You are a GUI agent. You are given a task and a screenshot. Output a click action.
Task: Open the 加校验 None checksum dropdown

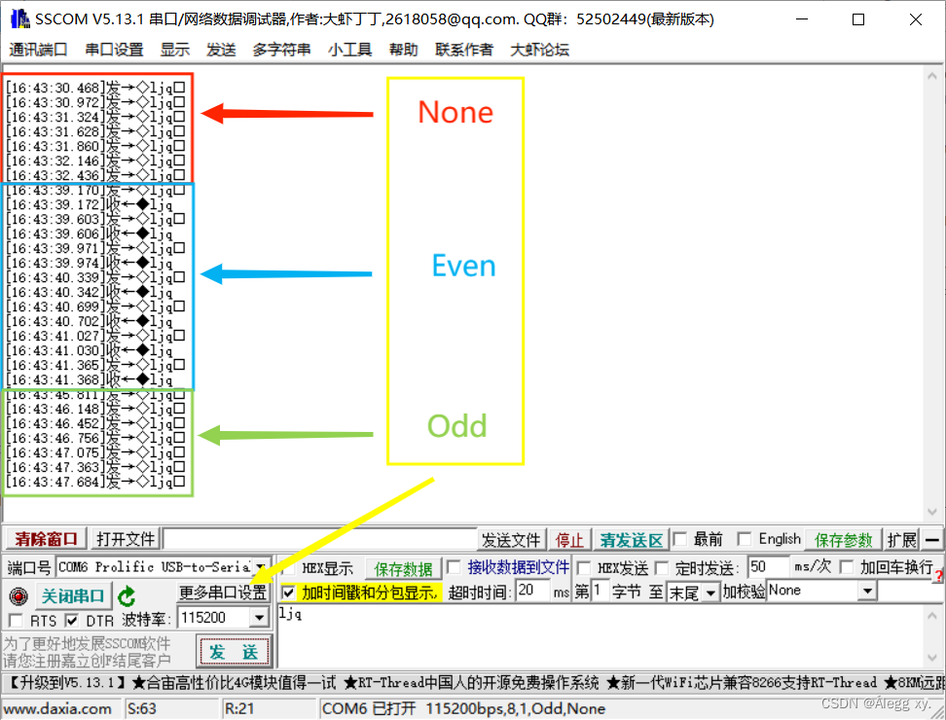tap(867, 591)
